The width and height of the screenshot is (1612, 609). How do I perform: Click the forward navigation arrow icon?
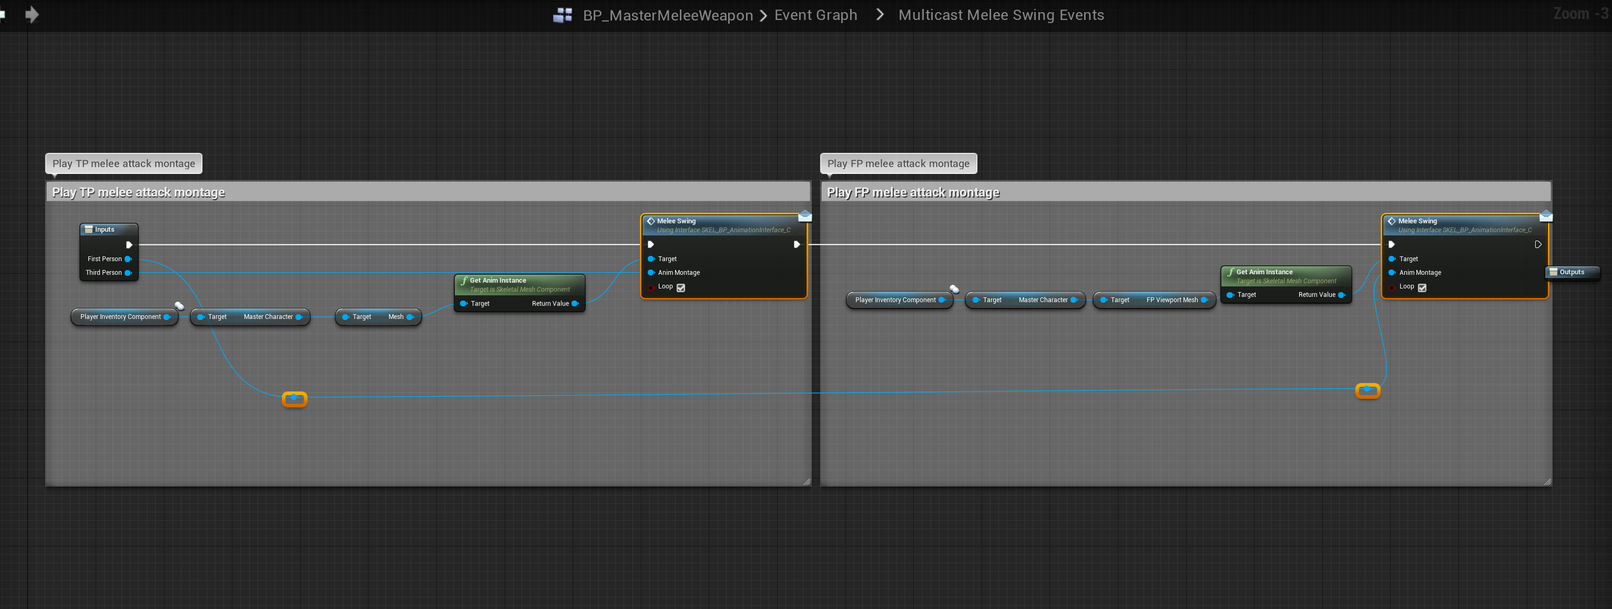(32, 14)
